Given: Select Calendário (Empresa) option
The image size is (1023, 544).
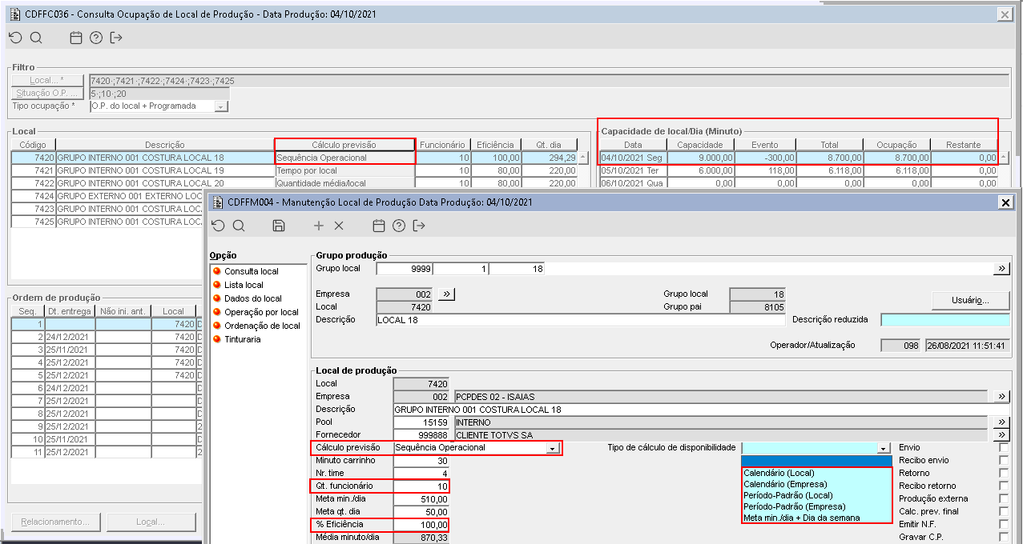Looking at the screenshot, I should tap(816, 484).
